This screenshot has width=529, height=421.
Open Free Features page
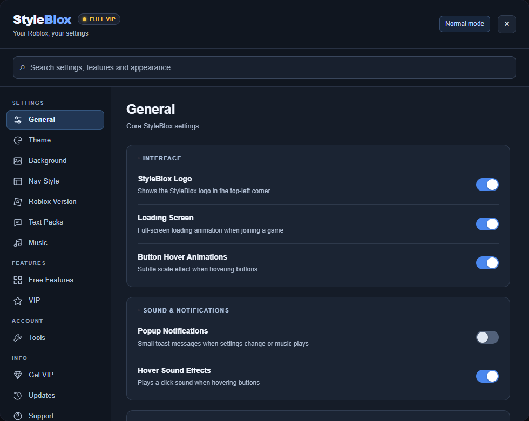pyautogui.click(x=55, y=280)
